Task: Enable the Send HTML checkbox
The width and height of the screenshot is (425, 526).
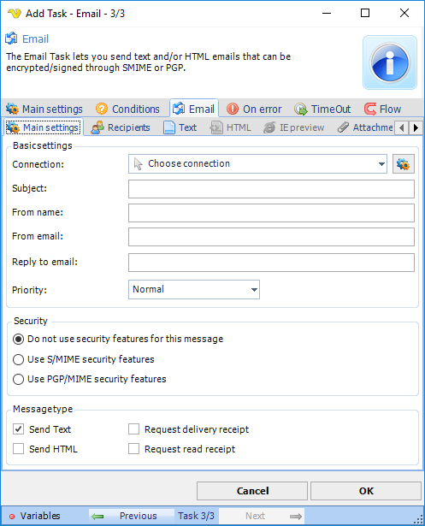Action: 18,449
